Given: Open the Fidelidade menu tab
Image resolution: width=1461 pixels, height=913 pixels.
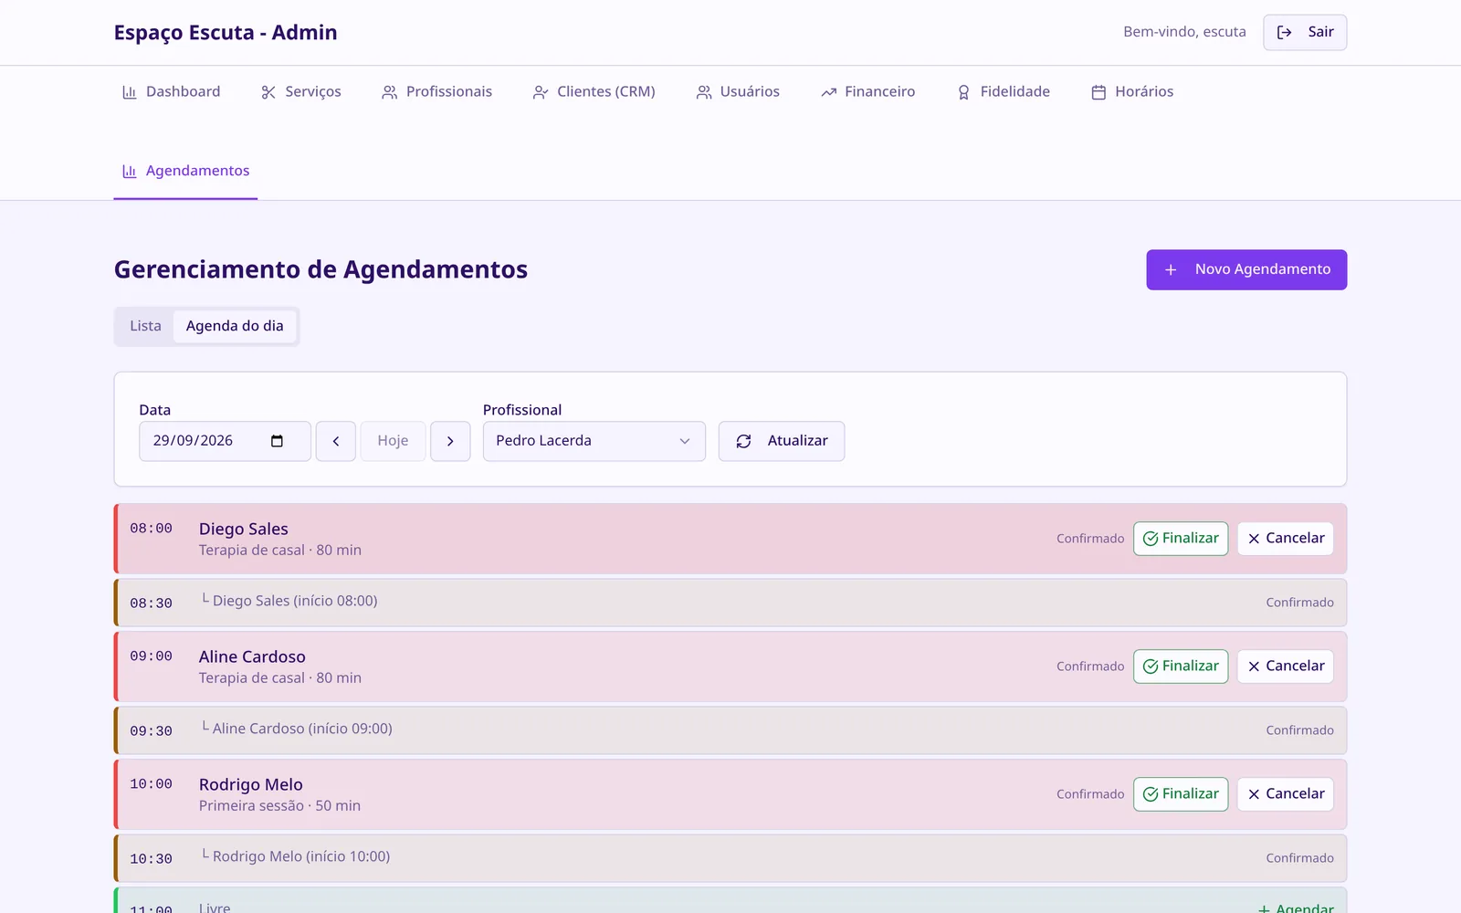Looking at the screenshot, I should [1004, 92].
